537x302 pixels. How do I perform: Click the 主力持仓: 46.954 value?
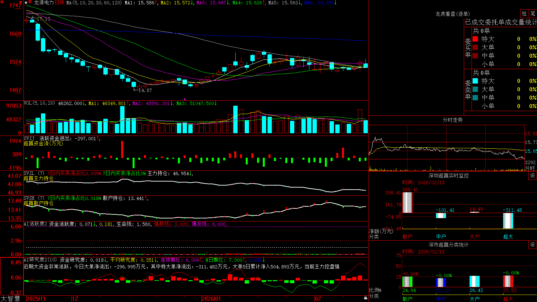(x=170, y=173)
